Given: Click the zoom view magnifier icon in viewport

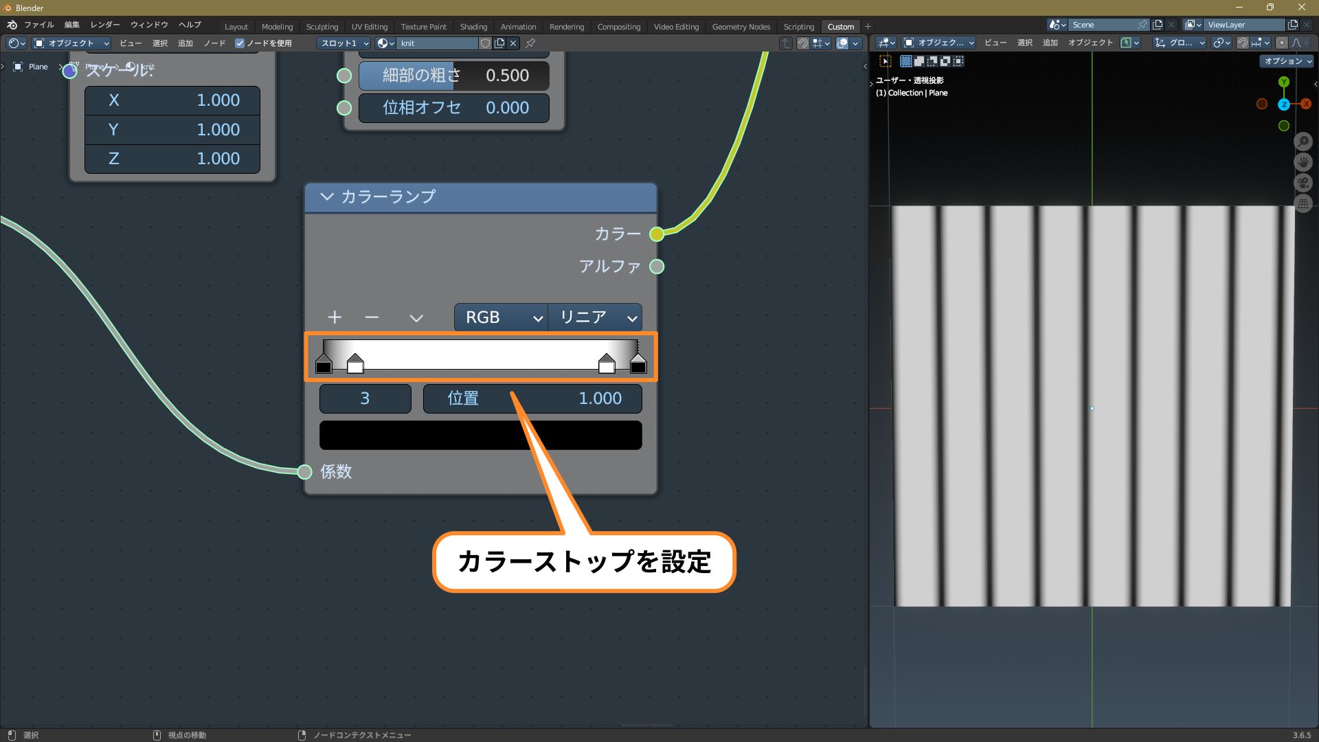Looking at the screenshot, I should coord(1303,142).
